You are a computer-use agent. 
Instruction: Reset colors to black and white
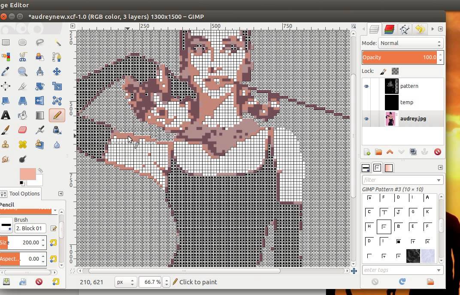[x=22, y=183]
